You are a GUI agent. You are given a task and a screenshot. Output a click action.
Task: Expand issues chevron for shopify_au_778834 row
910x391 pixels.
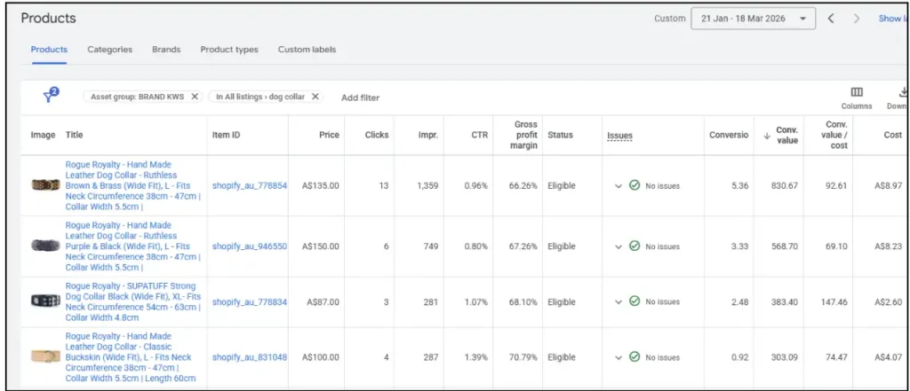click(619, 301)
